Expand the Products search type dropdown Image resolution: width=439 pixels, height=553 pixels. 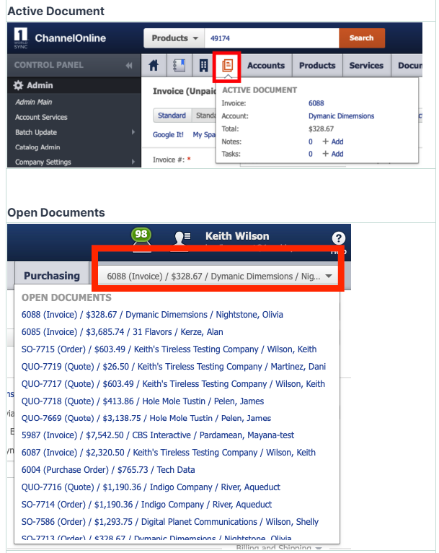coord(175,38)
